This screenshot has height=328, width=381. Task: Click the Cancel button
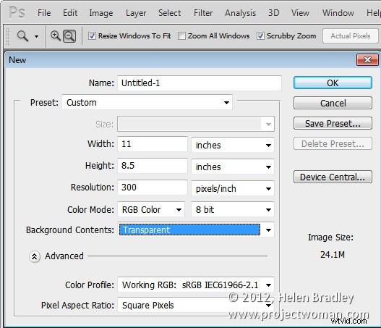pos(333,103)
